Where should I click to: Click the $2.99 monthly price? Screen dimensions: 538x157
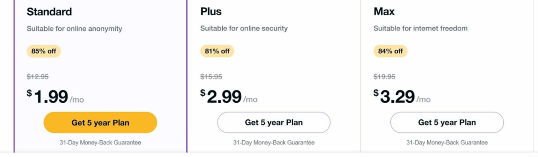224,96
